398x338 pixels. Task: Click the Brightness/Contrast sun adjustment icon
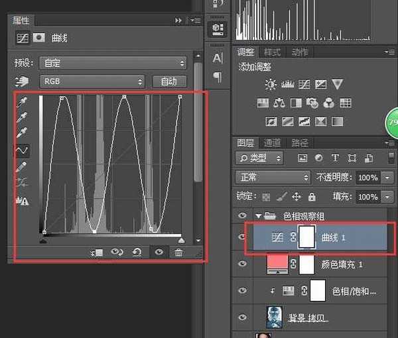[x=270, y=84]
